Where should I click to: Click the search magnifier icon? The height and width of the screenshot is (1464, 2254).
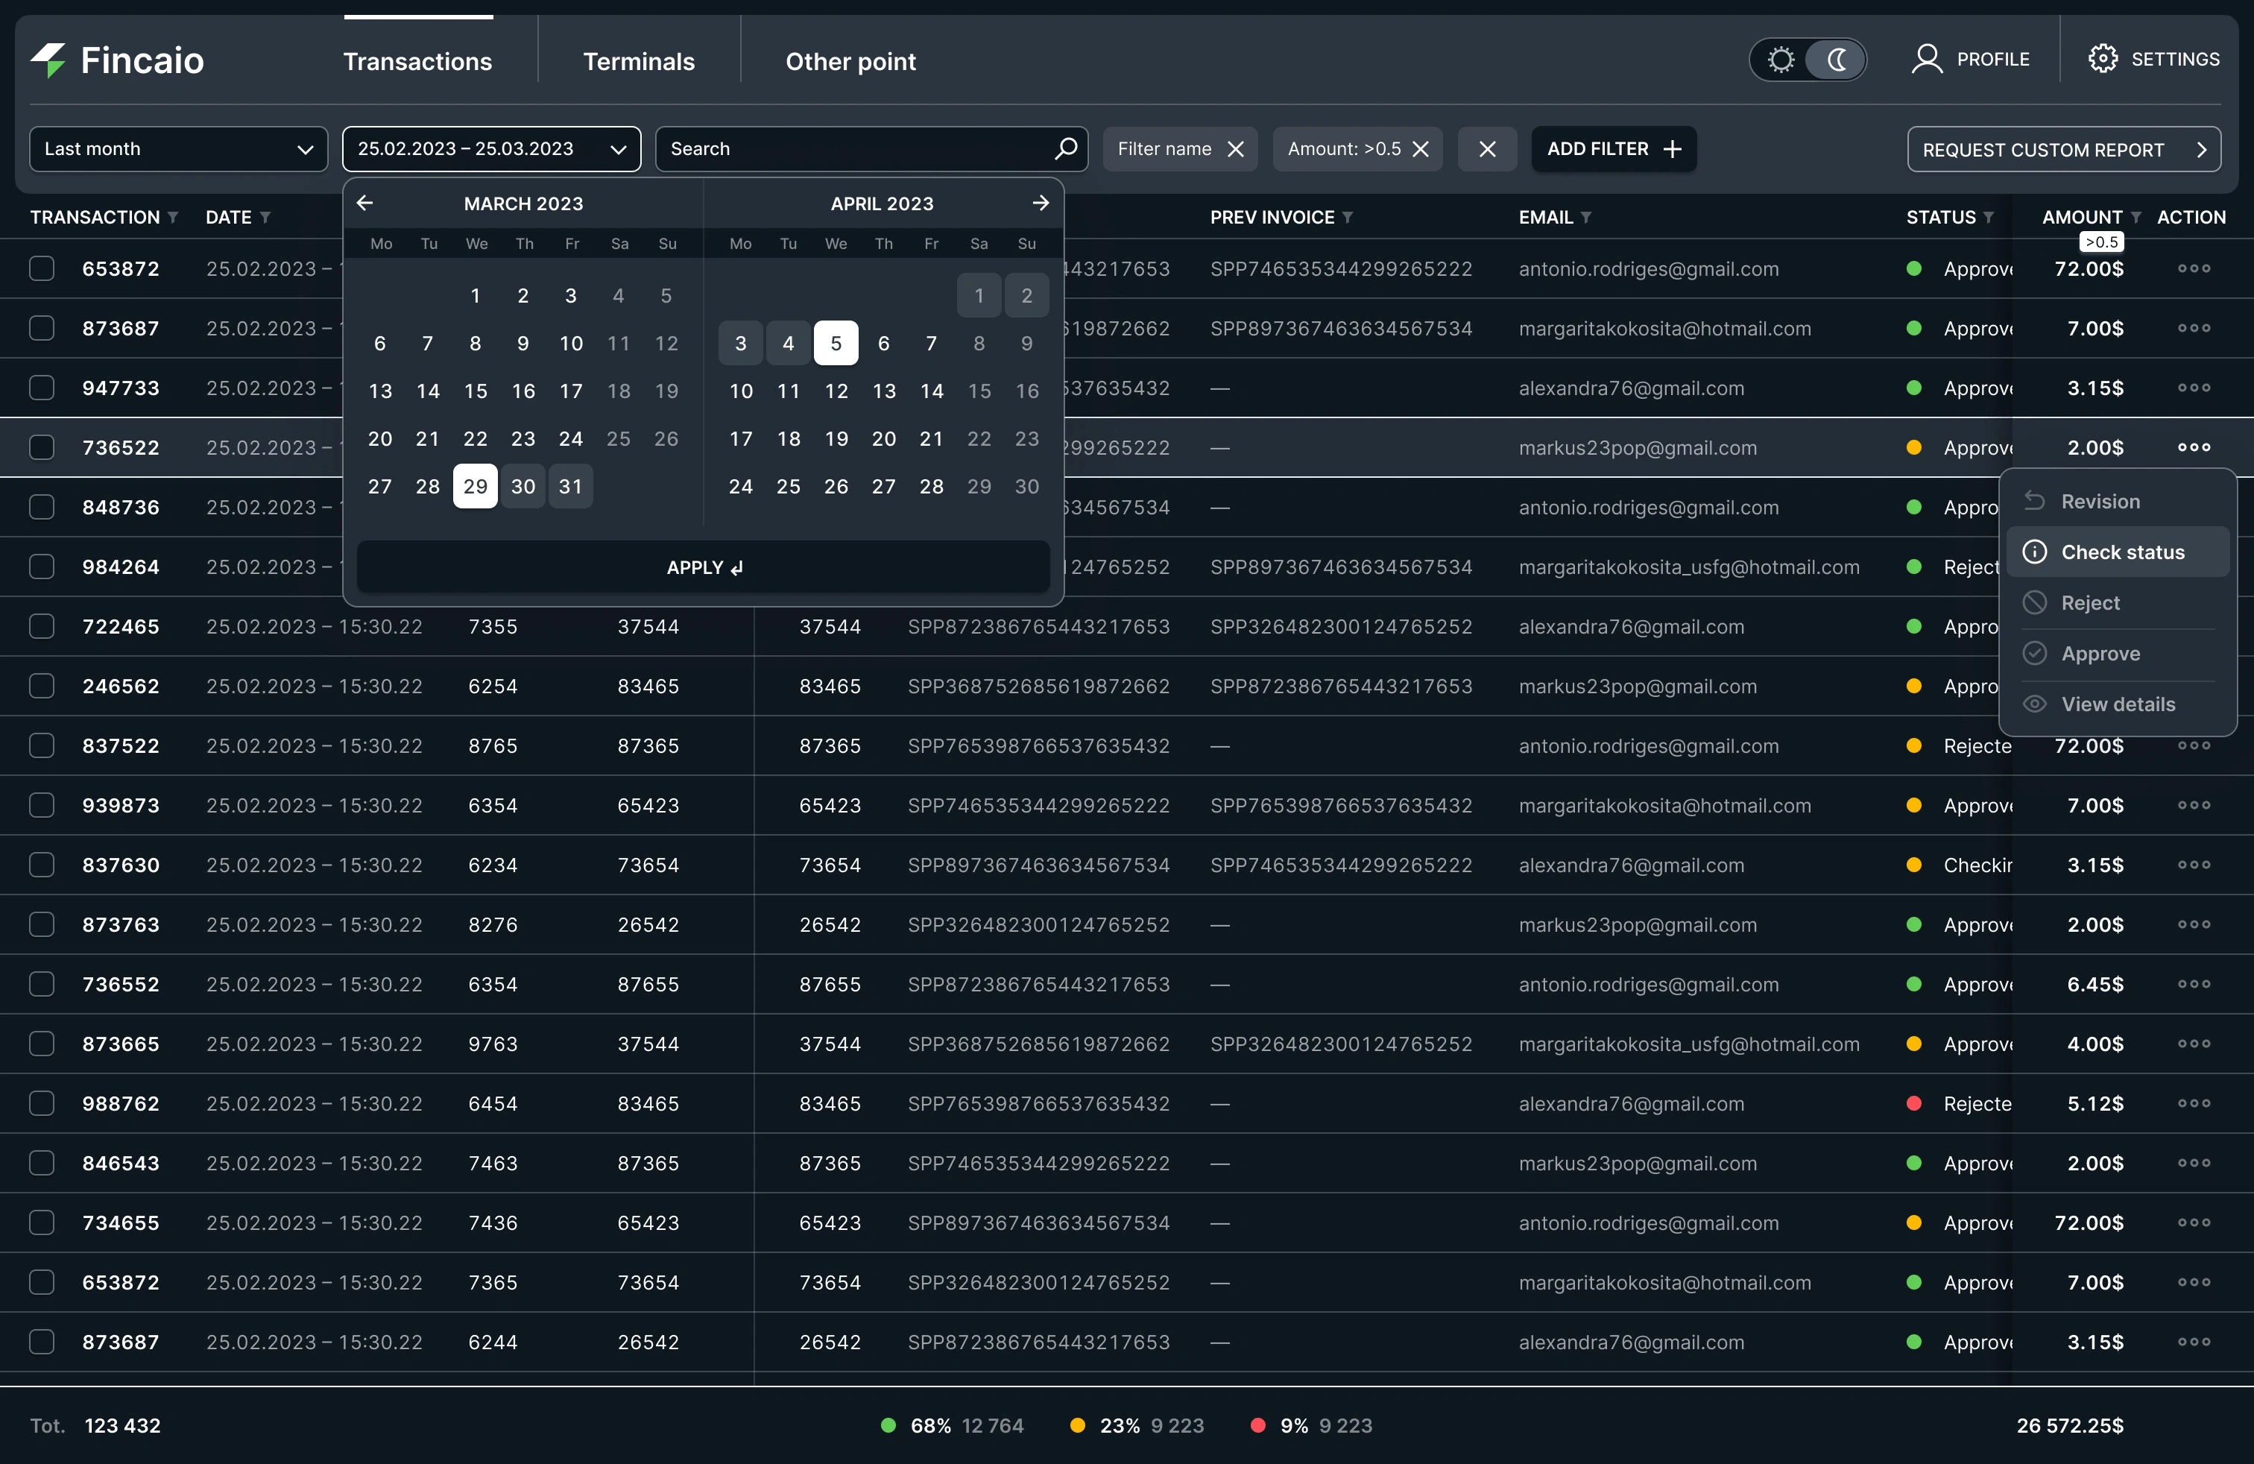[1065, 148]
